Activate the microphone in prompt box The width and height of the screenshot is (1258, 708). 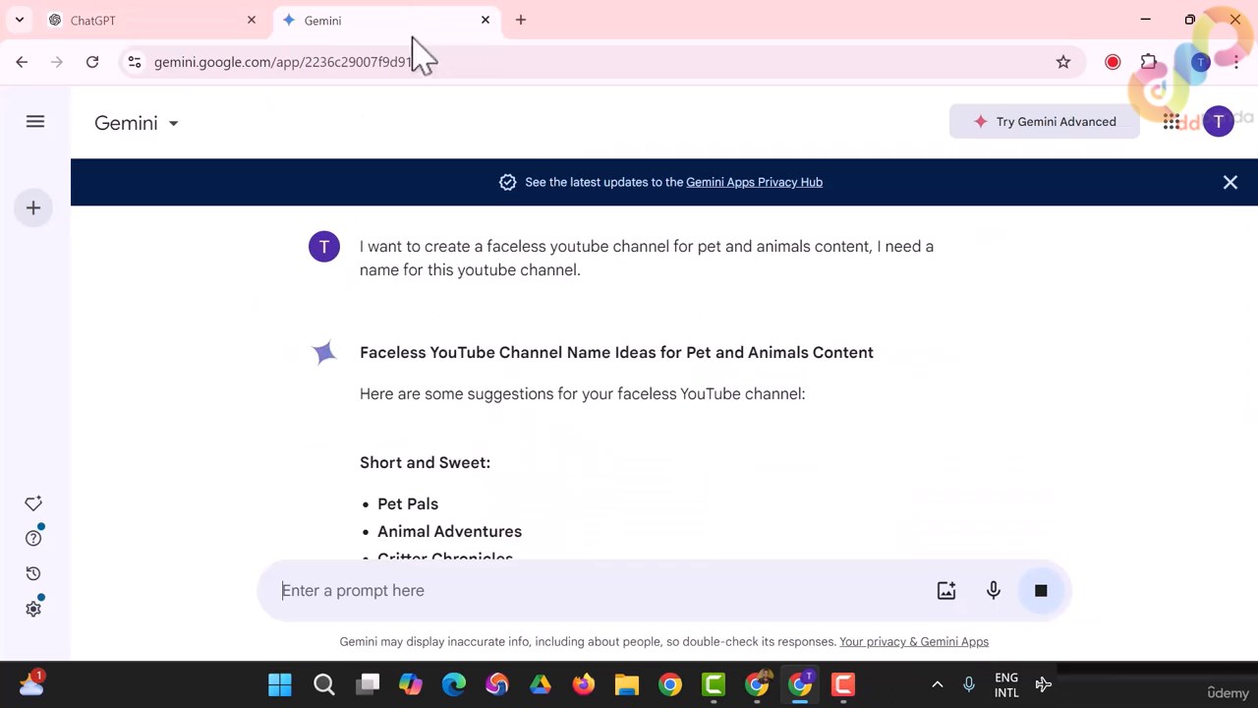tap(994, 590)
